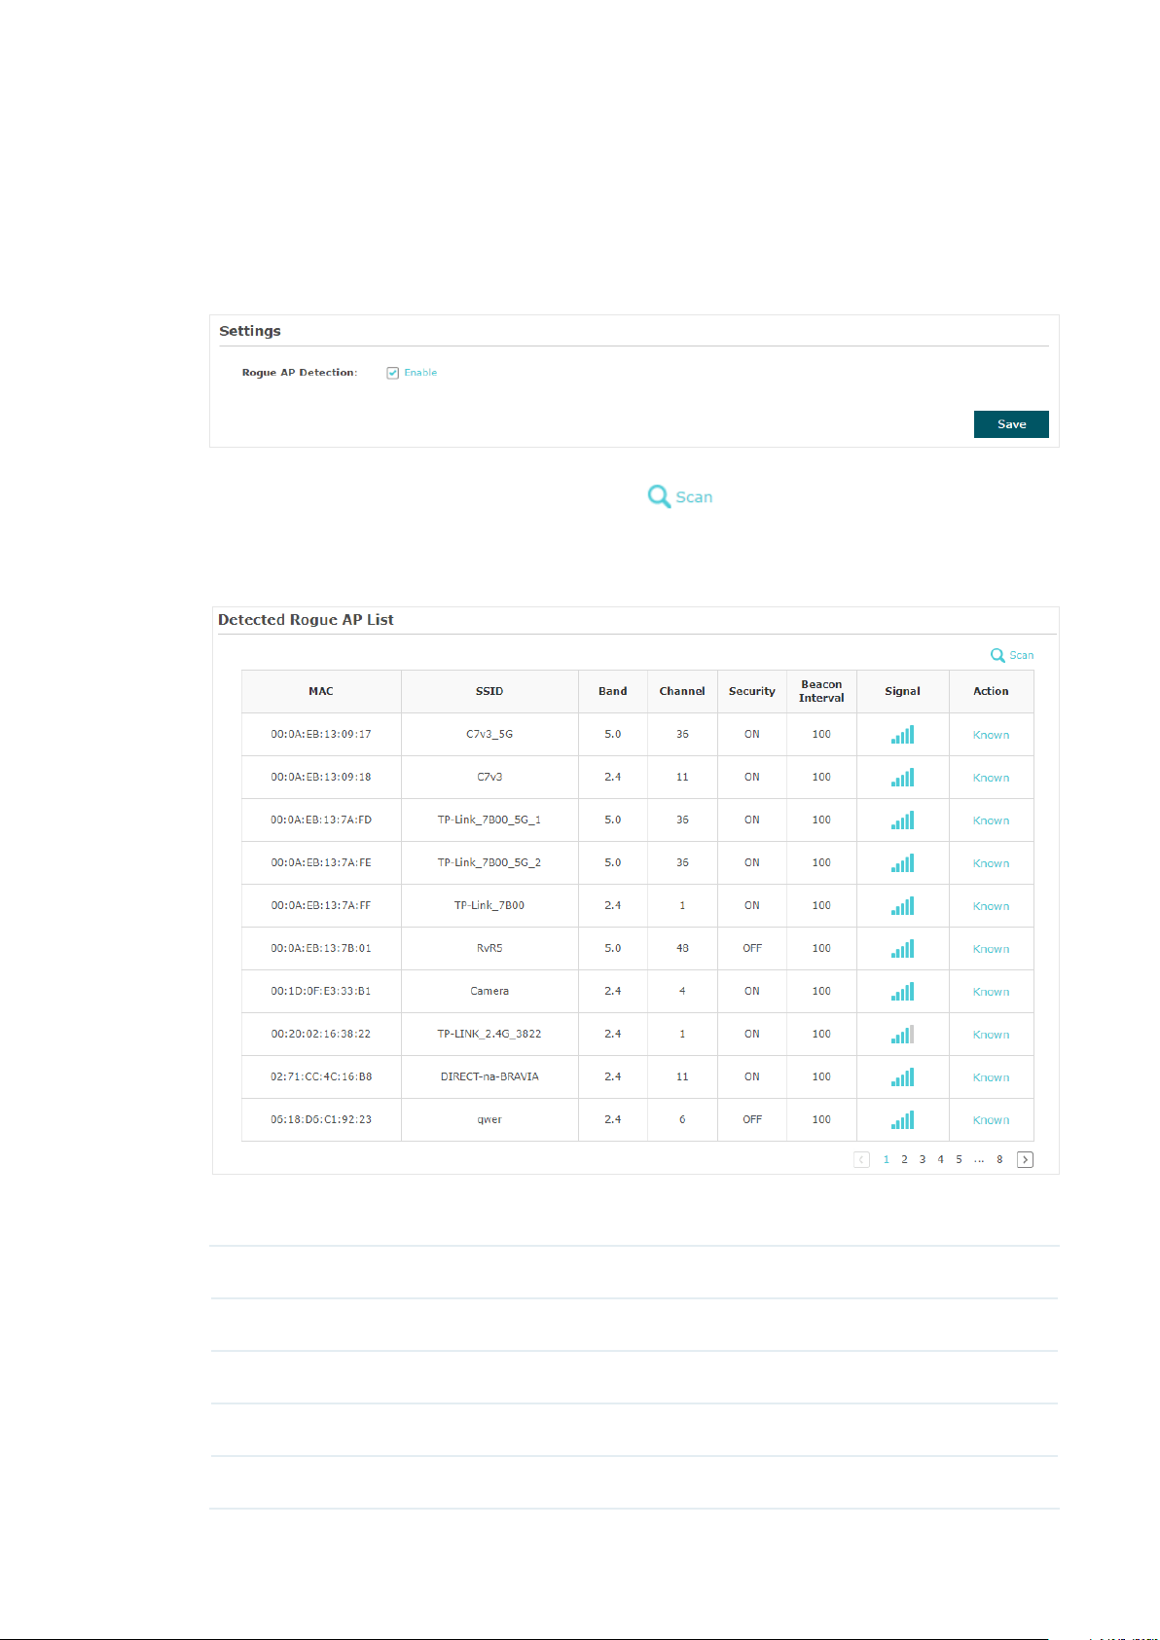
Task: Click the Band column header
Action: 613,691
